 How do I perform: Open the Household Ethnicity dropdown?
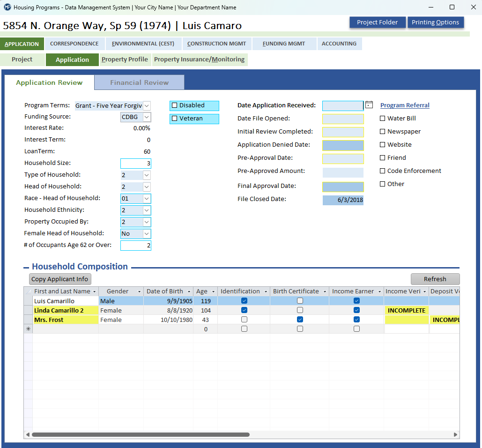[x=147, y=210]
